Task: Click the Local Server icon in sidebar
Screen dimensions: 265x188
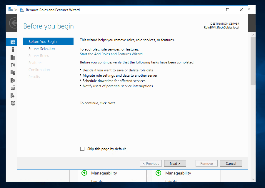Action: 13,50
